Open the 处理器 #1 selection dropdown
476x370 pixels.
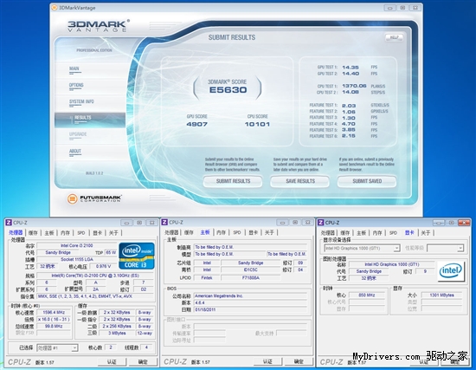tap(57, 347)
